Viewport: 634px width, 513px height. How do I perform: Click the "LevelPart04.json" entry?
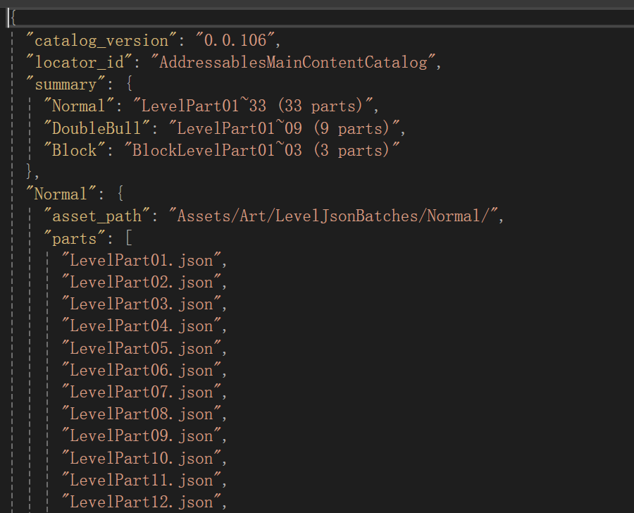click(x=142, y=326)
